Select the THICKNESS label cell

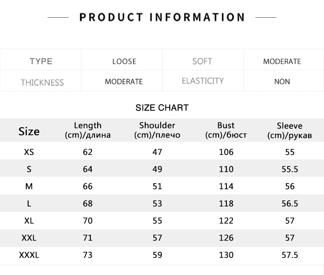[42, 82]
